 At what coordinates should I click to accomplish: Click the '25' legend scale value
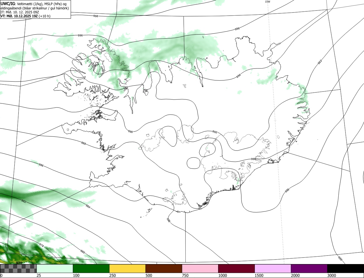(39, 275)
